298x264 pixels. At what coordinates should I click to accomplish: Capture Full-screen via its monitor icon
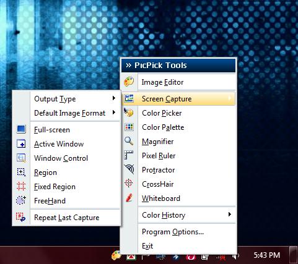click(21, 129)
